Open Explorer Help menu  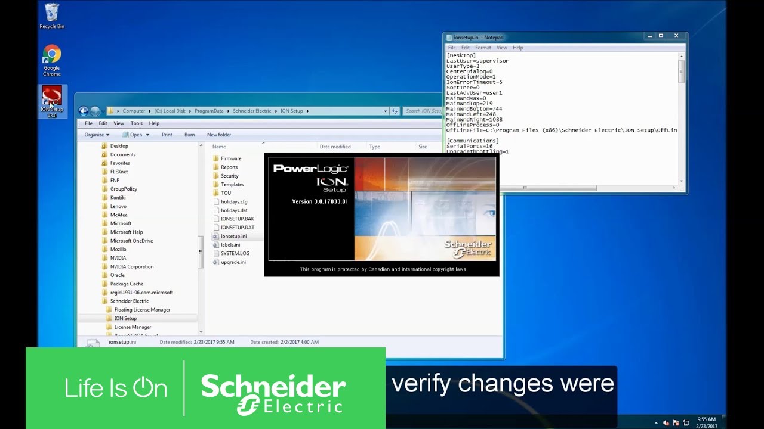coord(154,123)
